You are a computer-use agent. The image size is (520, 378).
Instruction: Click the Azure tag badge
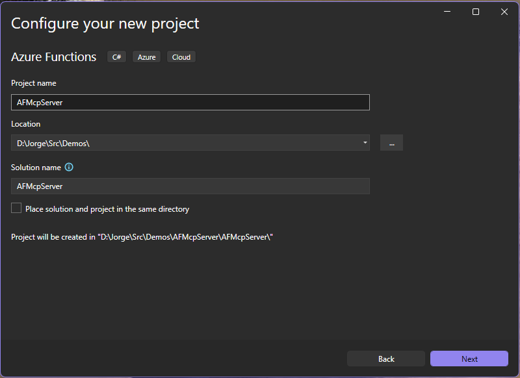146,57
